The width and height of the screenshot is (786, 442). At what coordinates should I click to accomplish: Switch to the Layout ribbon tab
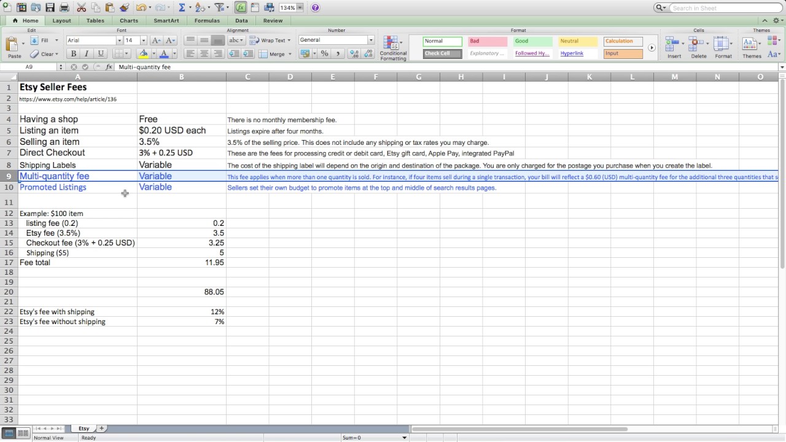61,21
